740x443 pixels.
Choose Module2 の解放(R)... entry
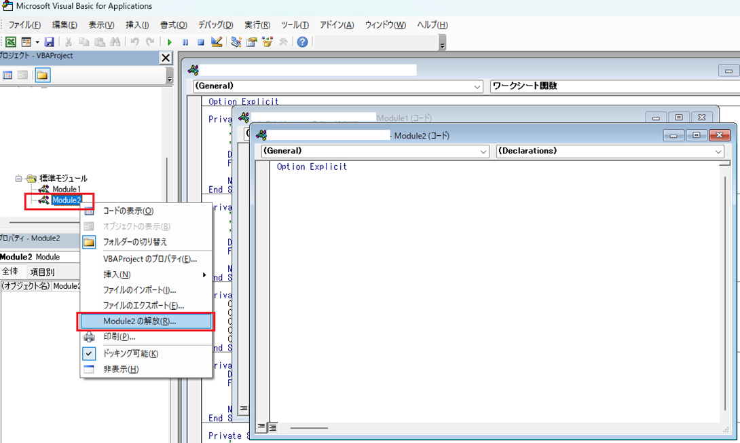[146, 321]
